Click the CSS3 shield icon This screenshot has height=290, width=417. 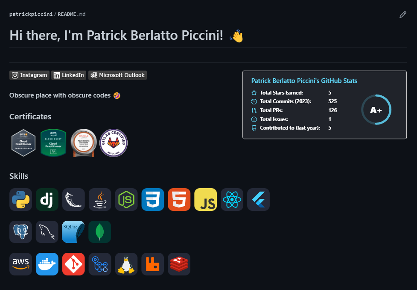tap(153, 199)
